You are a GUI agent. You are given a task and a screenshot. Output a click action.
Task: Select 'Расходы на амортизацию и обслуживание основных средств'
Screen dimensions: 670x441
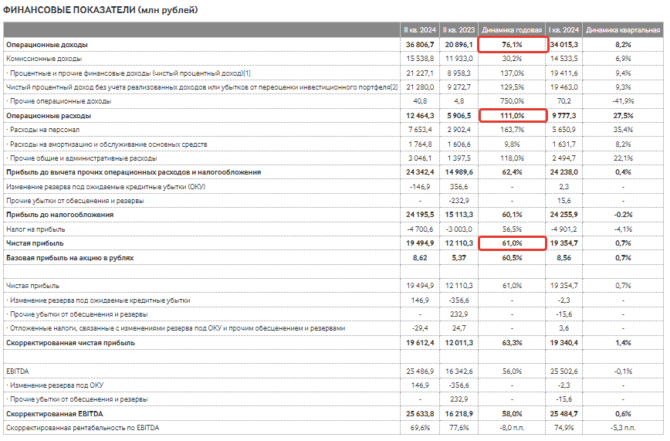pyautogui.click(x=107, y=144)
